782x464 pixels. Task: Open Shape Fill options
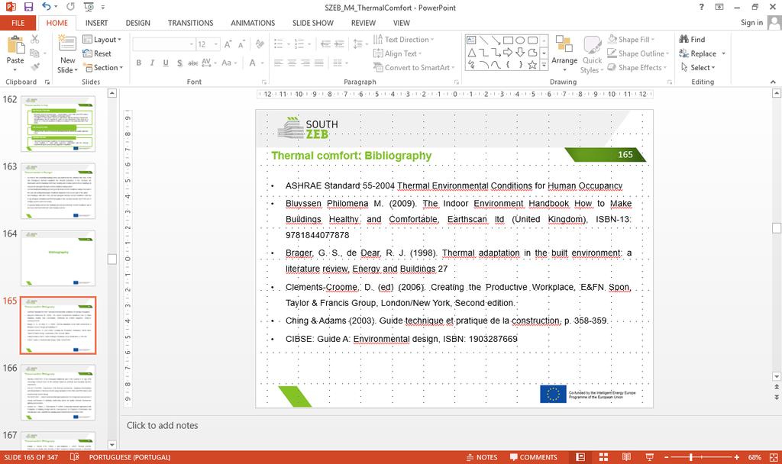631,40
